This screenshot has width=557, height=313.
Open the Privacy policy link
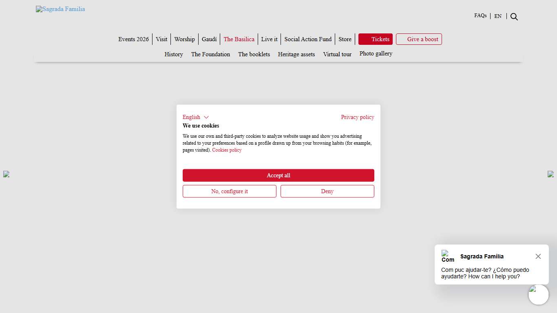(x=357, y=117)
